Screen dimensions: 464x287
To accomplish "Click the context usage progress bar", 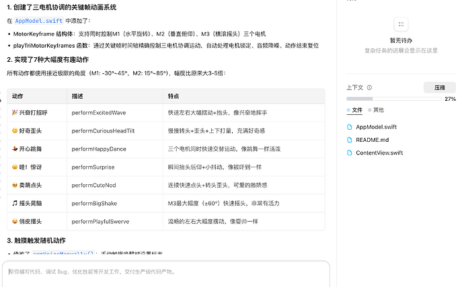I will (x=394, y=99).
